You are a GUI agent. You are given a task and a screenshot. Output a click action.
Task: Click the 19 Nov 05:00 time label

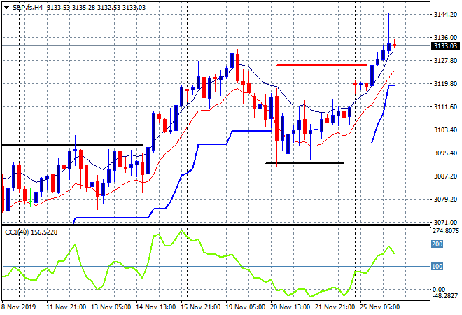246,307
